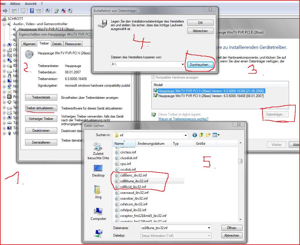This screenshot has height=245, width=300.
Task: Click the Treiberdetails button
Action: point(41,97)
